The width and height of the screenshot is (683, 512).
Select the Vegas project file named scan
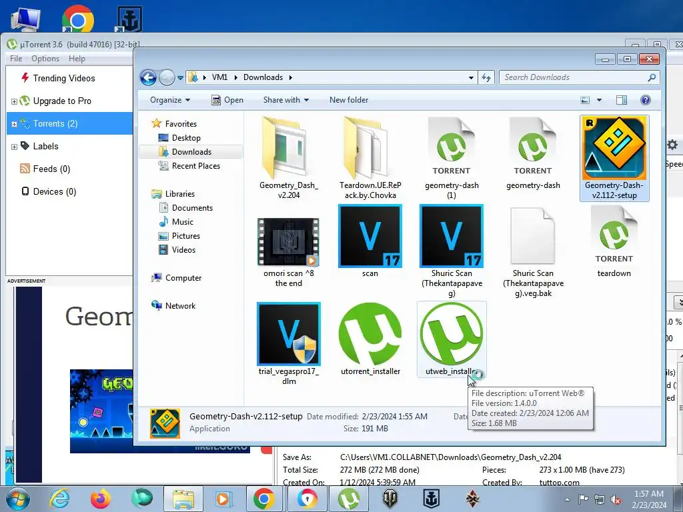point(370,241)
